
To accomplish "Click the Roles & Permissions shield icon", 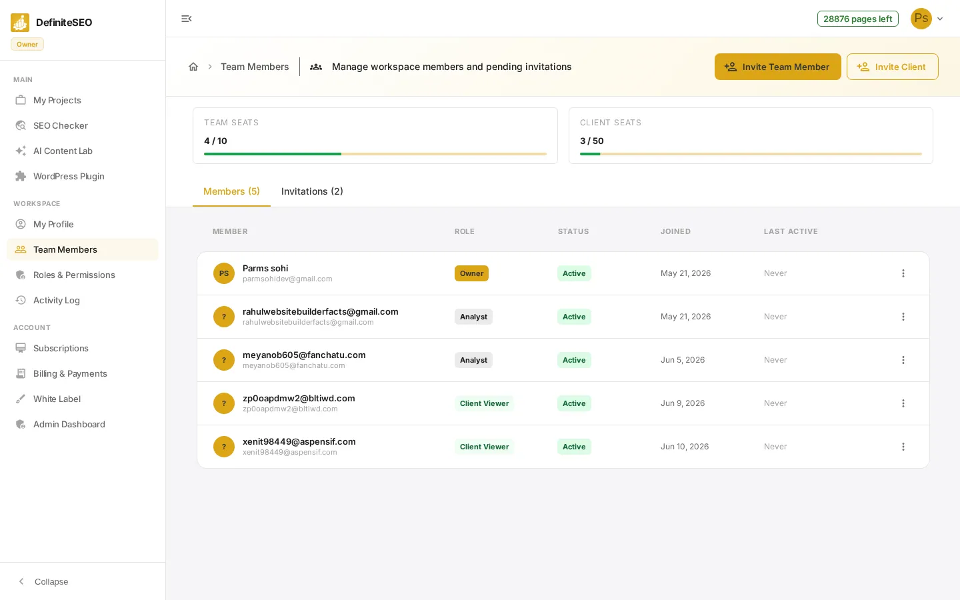I will point(21,275).
